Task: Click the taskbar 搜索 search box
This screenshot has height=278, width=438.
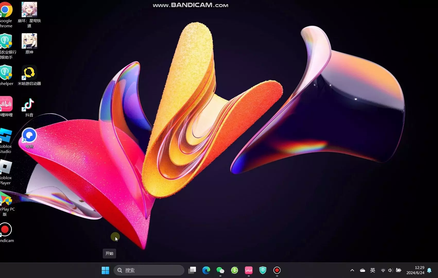Action: click(x=149, y=270)
